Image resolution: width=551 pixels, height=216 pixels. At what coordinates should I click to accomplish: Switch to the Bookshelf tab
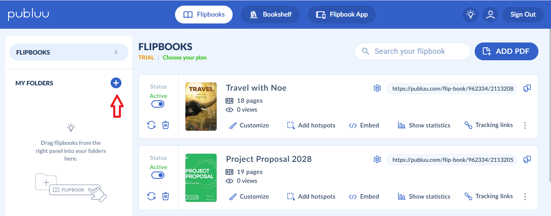coord(270,15)
